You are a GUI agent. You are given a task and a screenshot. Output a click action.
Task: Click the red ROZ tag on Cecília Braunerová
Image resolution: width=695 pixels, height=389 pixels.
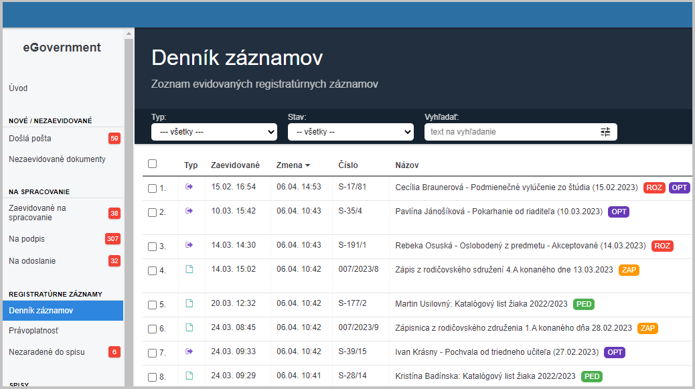click(x=654, y=187)
